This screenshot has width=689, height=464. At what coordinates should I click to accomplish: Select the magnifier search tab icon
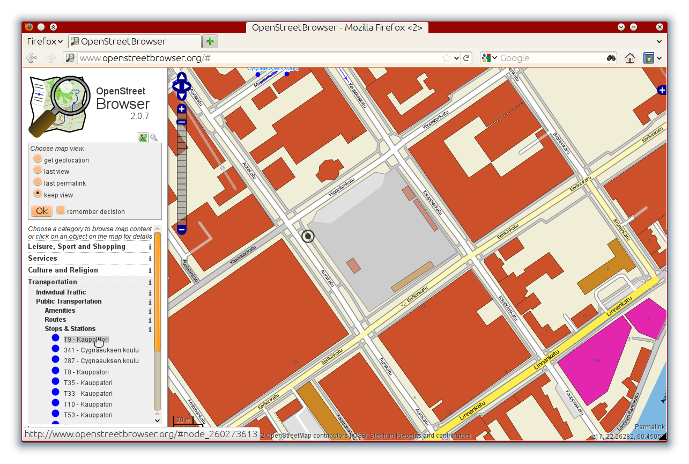point(154,138)
